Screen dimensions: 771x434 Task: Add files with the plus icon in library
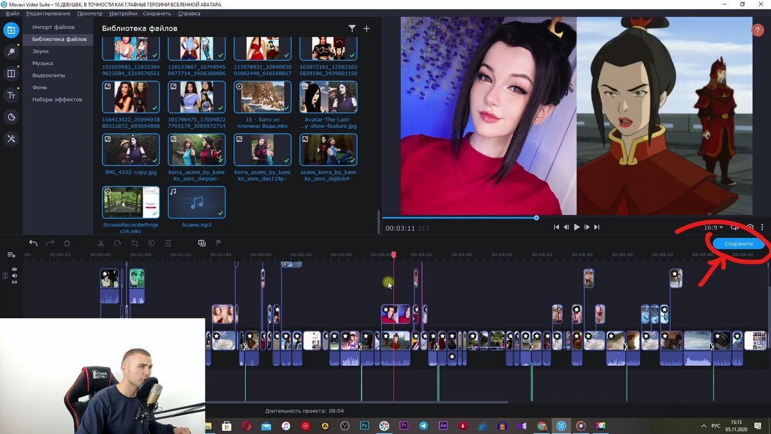(x=367, y=28)
